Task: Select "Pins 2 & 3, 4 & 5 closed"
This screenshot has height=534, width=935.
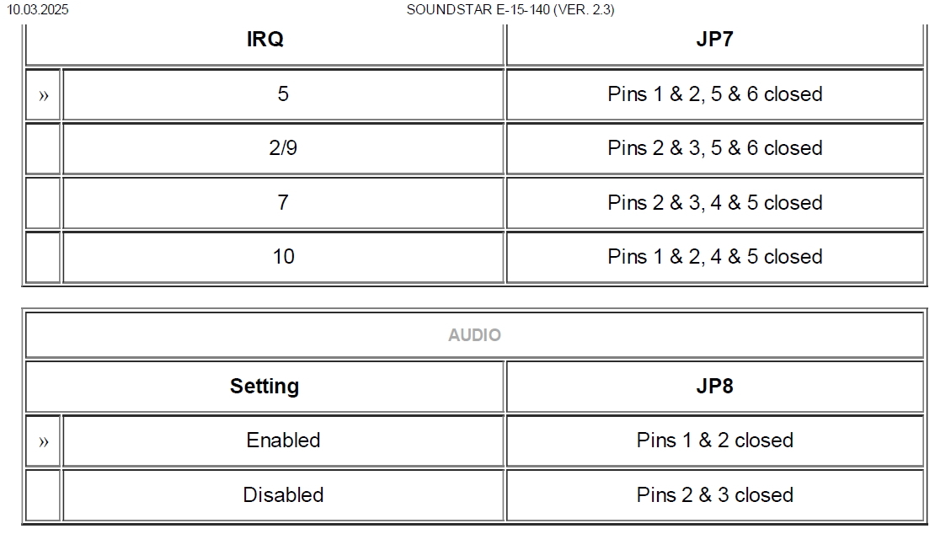Action: (714, 203)
